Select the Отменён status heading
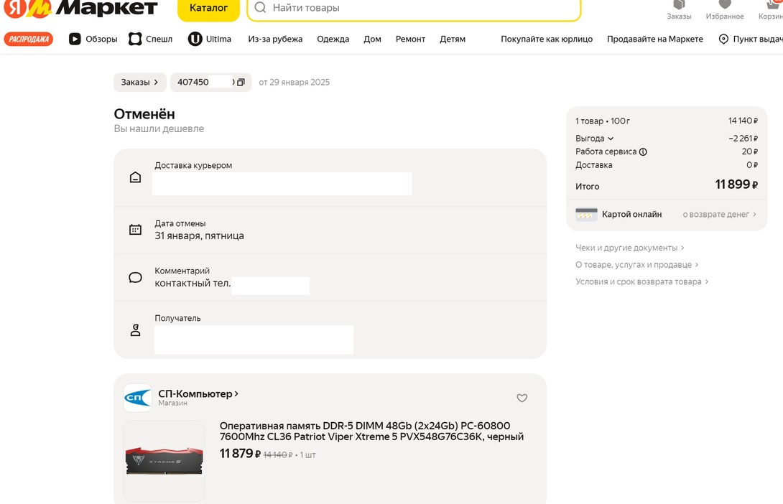This screenshot has height=504, width=783. click(144, 113)
